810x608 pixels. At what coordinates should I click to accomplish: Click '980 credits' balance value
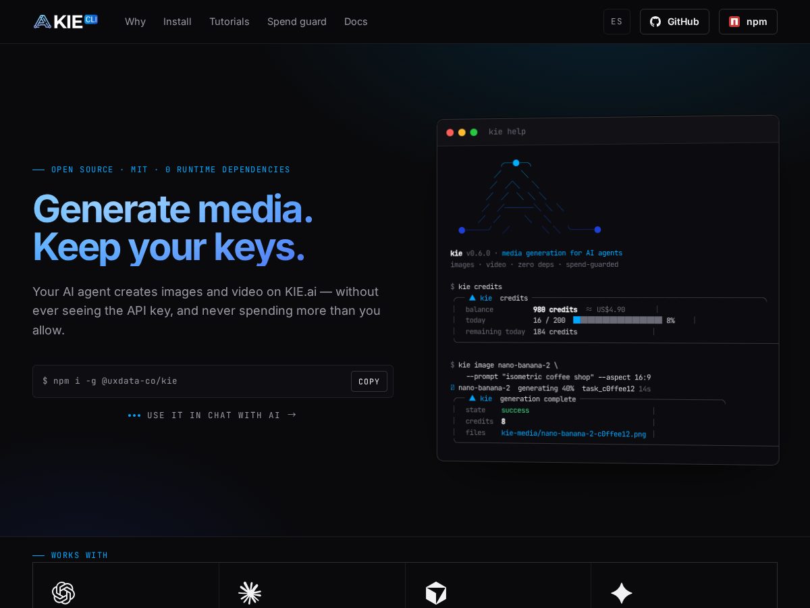556,309
